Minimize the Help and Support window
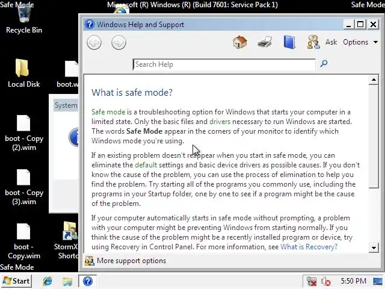Screen dimensions: 385x289 348,25
